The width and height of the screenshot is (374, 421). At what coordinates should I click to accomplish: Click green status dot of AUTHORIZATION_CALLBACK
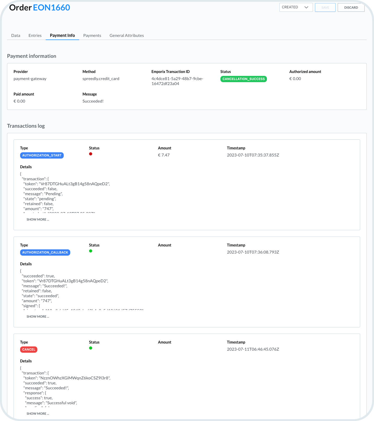[x=91, y=251]
